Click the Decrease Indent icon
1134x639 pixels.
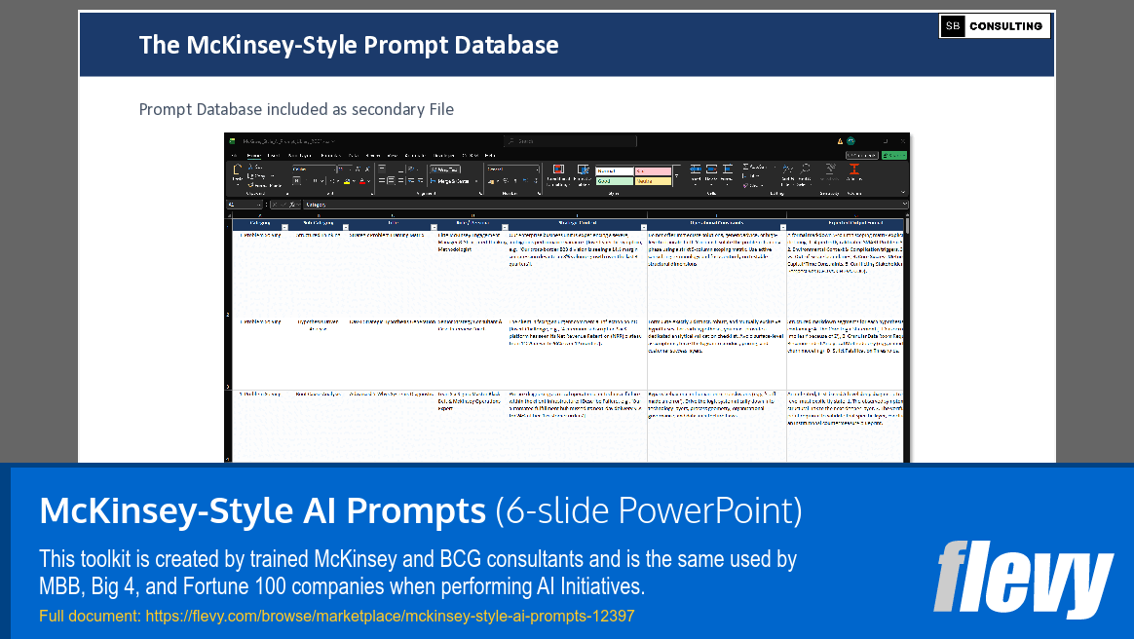tap(411, 181)
